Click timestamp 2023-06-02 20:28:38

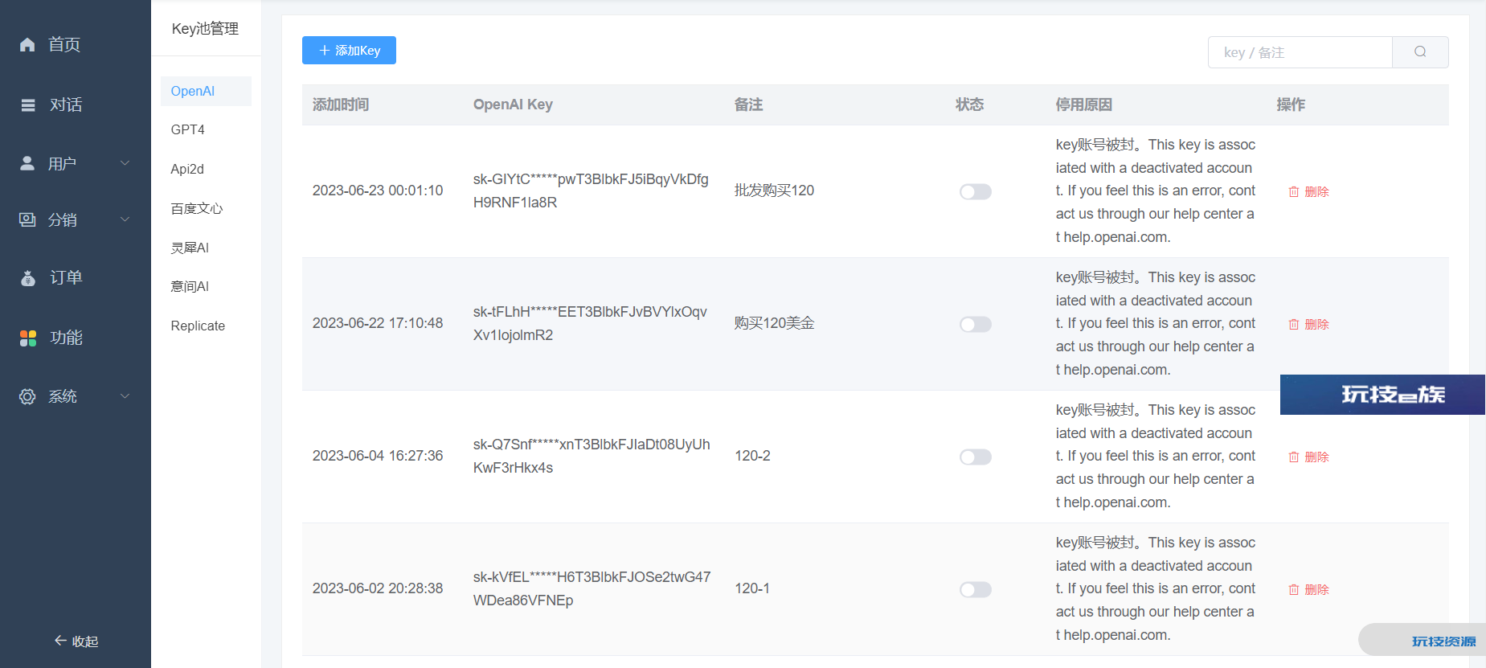tap(378, 588)
